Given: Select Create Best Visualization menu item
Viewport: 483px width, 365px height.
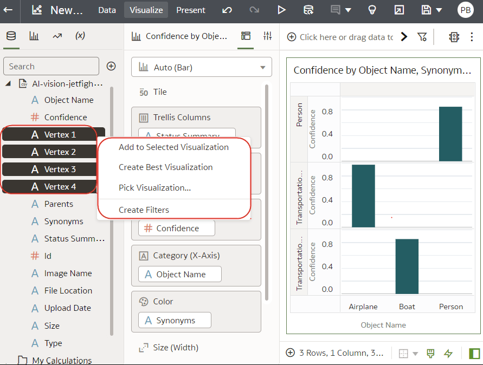Looking at the screenshot, I should pos(165,167).
